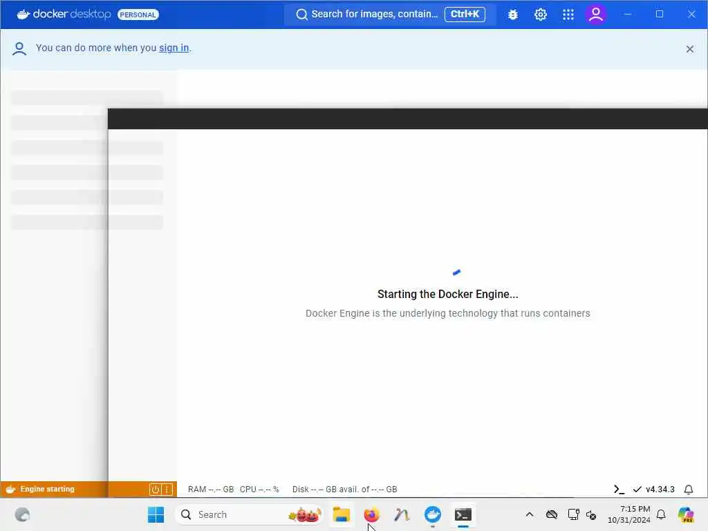Click the sign in link

click(174, 48)
